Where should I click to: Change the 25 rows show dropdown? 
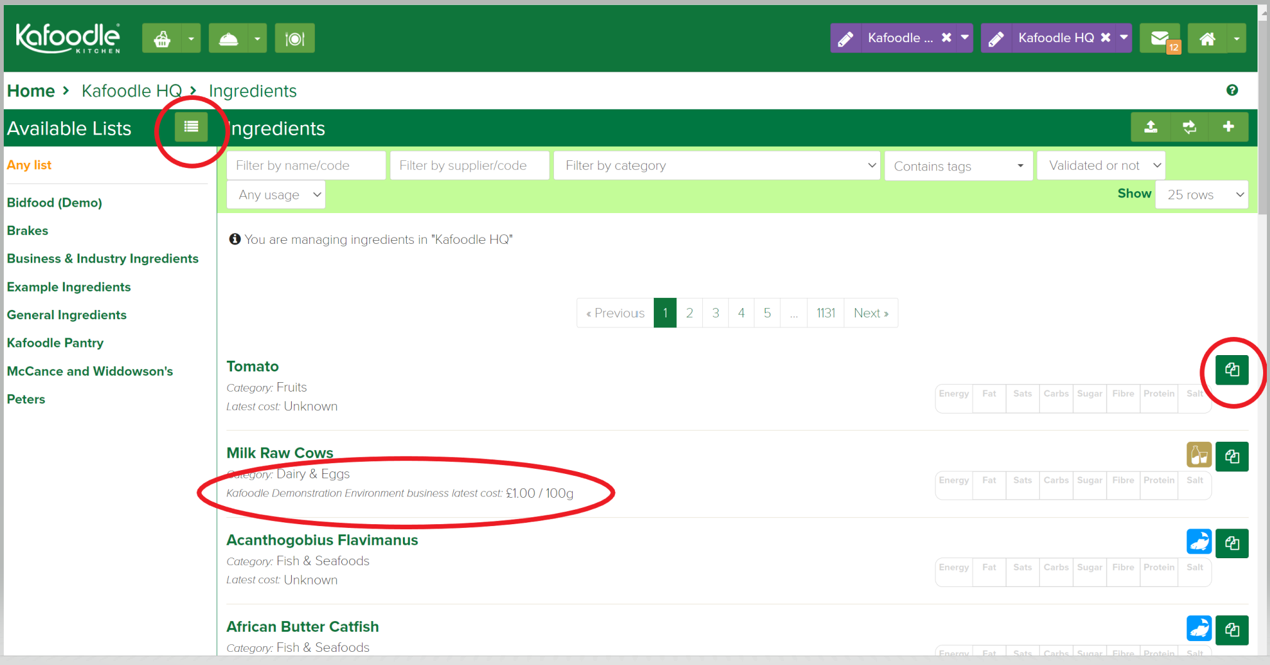pyautogui.click(x=1201, y=195)
